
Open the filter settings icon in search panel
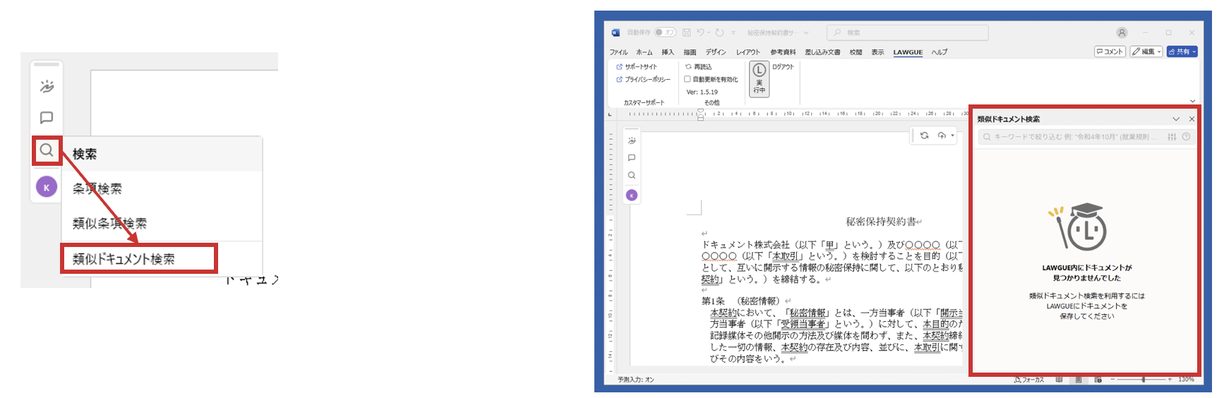[x=1172, y=137]
